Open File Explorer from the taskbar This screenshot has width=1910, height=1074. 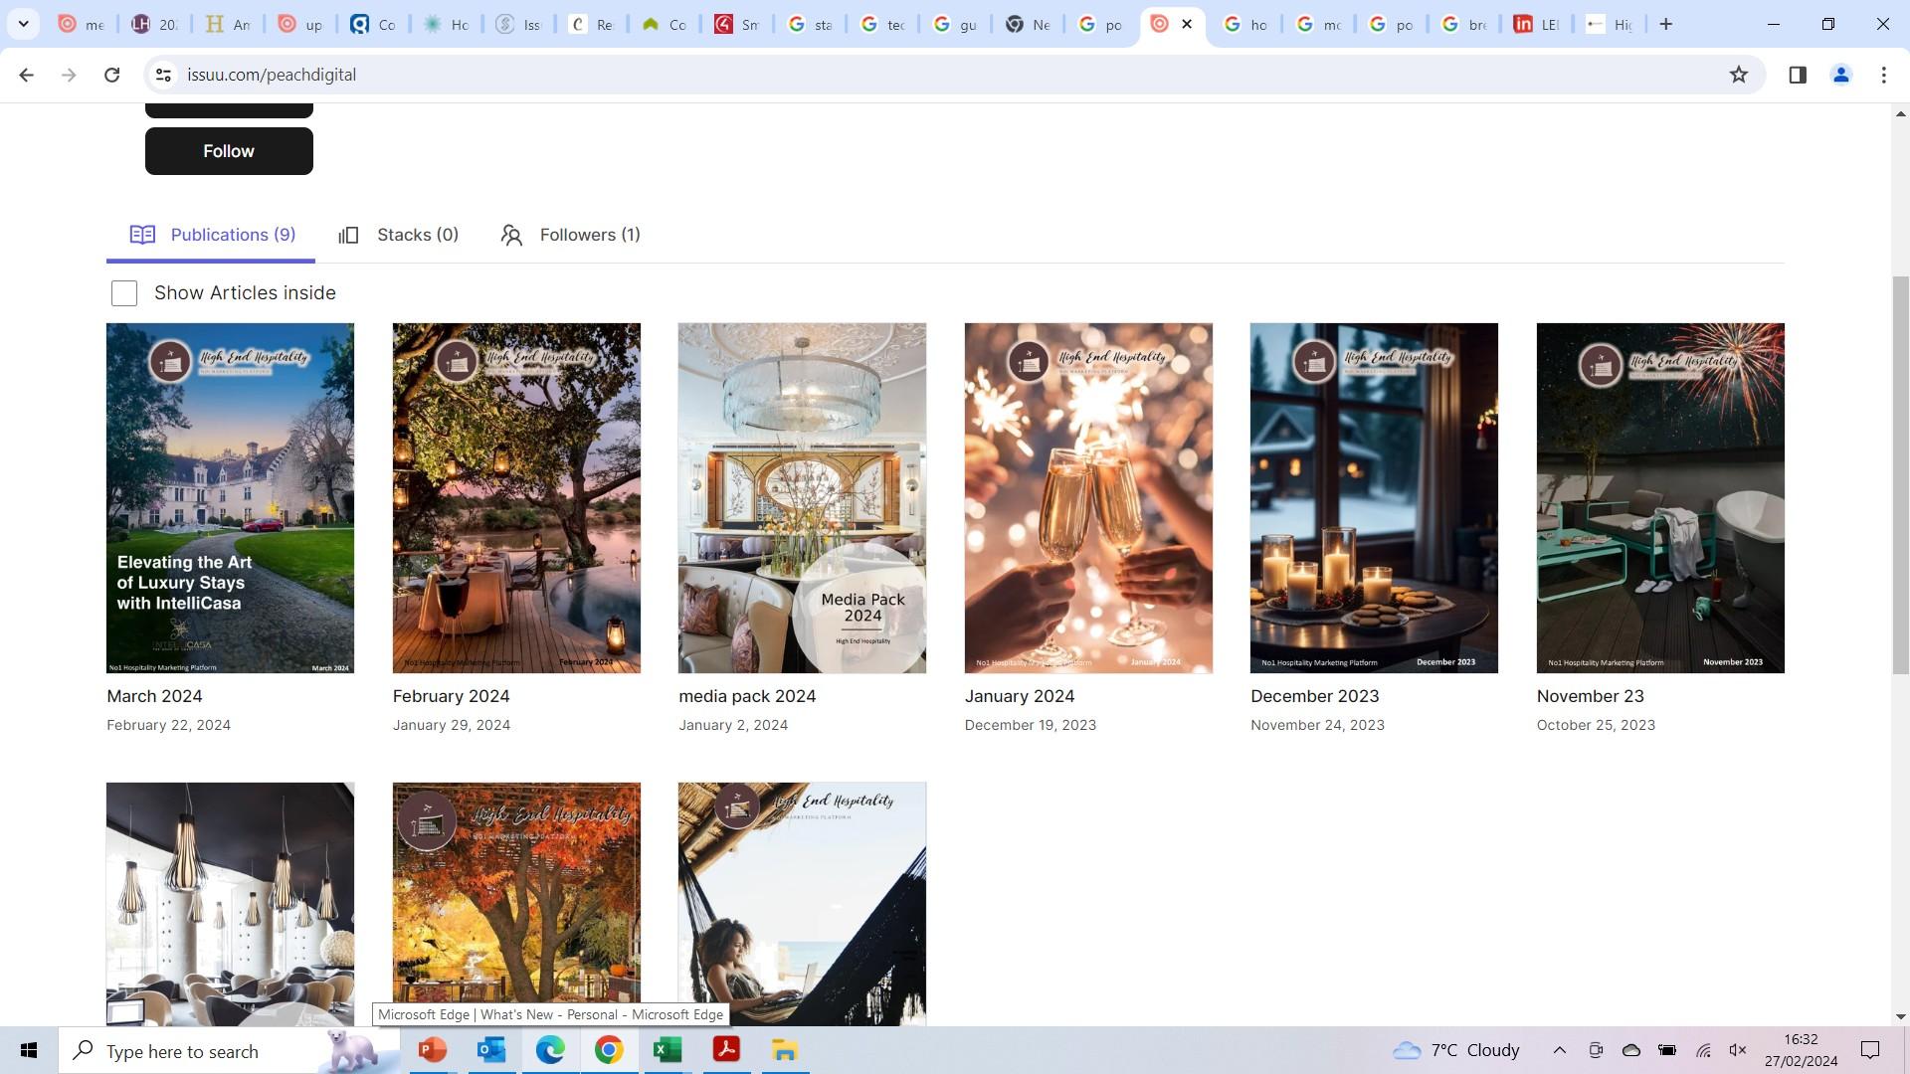click(785, 1051)
